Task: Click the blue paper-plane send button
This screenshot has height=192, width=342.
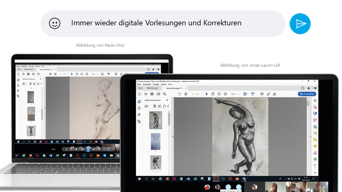Action: click(x=300, y=24)
